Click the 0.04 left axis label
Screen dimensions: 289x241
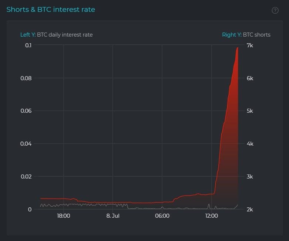click(26, 144)
